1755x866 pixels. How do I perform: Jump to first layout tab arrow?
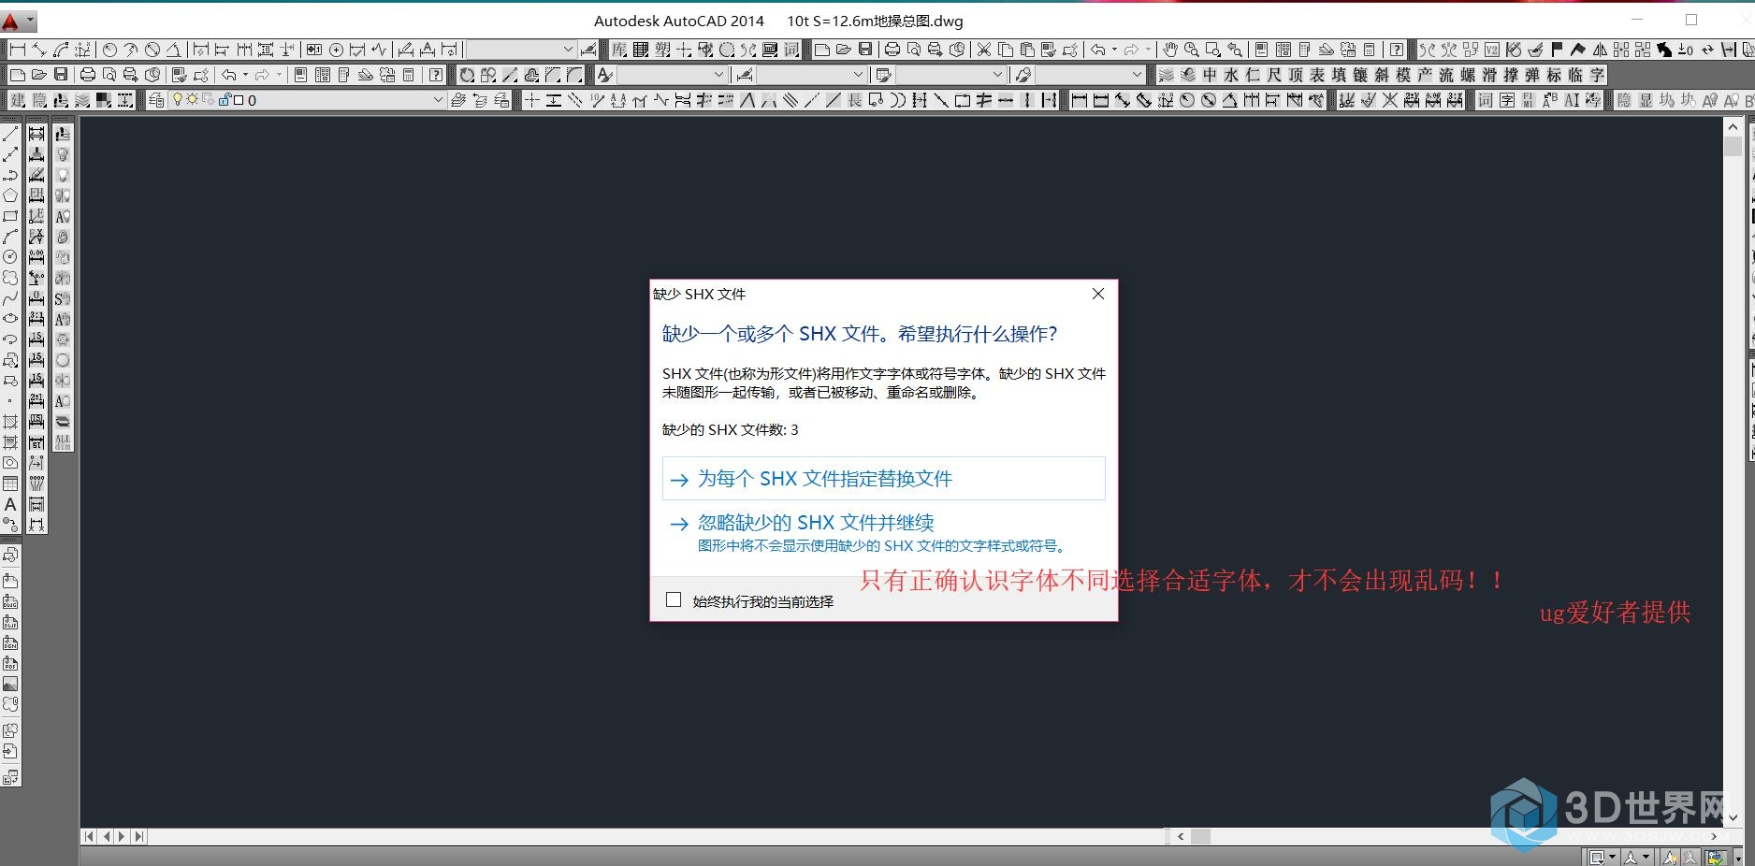point(89,836)
